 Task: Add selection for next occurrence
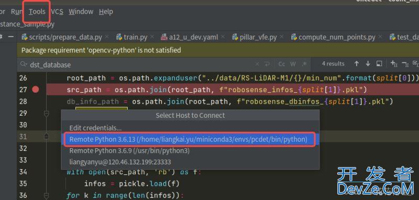click(x=394, y=64)
